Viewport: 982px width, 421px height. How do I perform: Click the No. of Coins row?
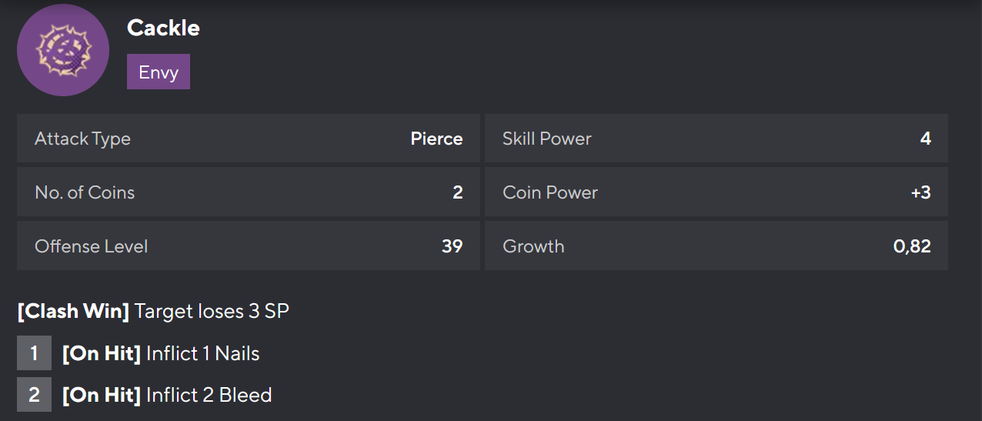(248, 192)
